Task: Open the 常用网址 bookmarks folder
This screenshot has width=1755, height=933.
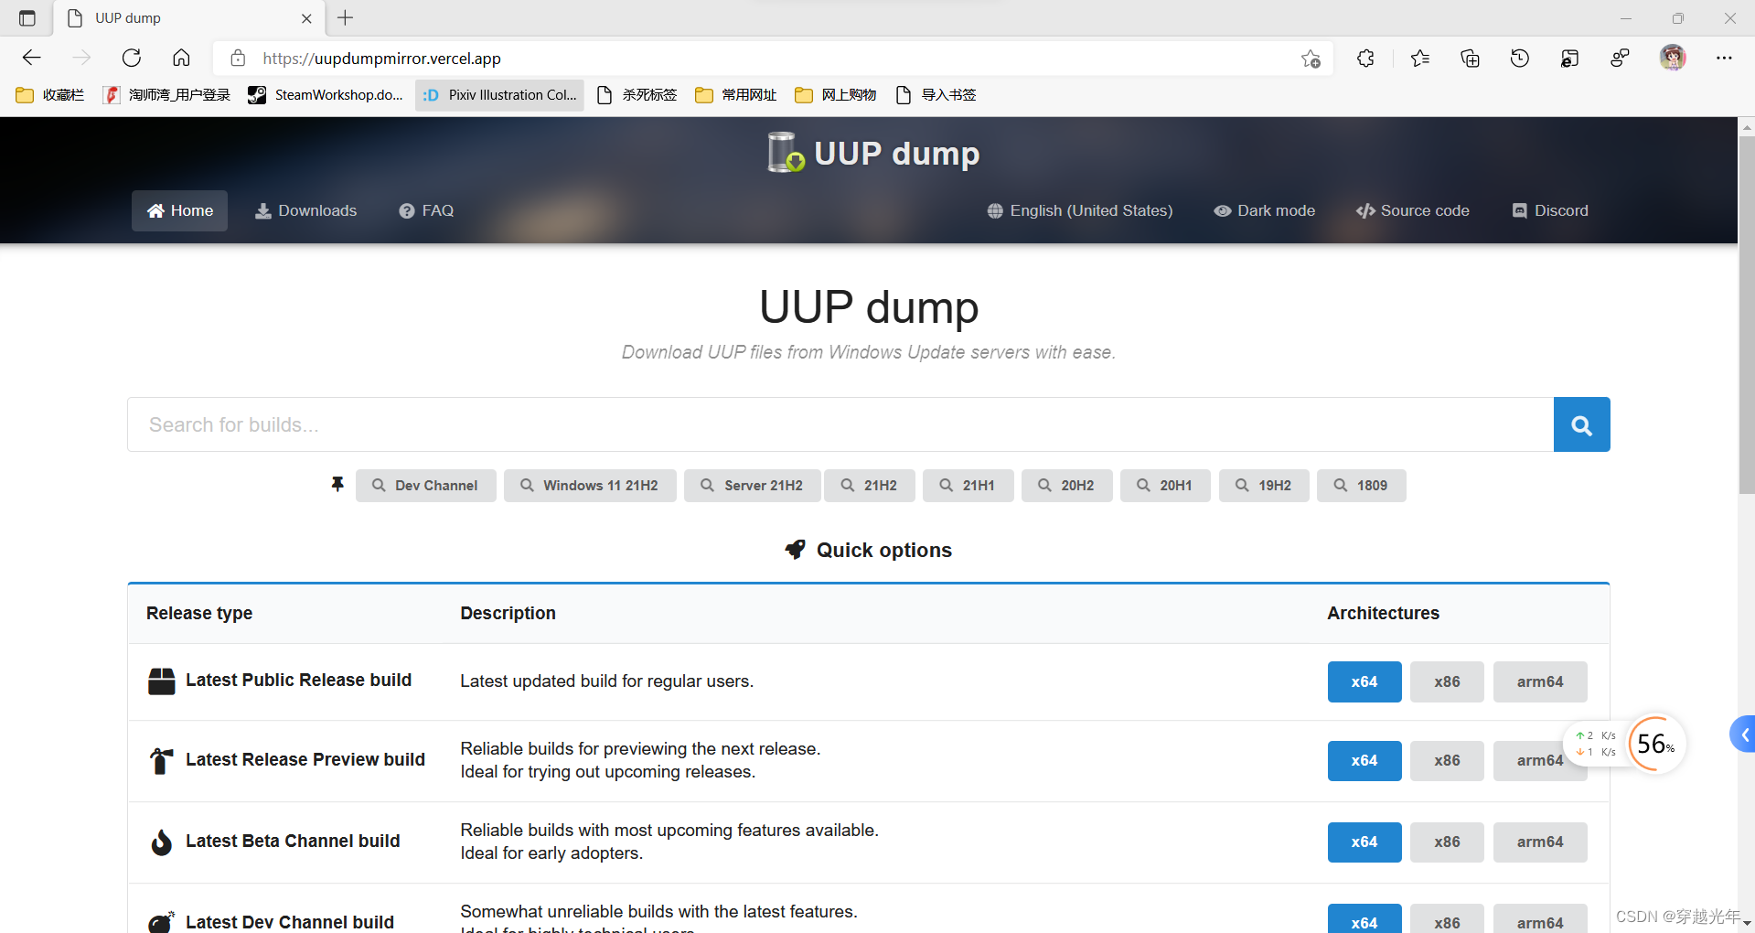Action: click(x=736, y=95)
